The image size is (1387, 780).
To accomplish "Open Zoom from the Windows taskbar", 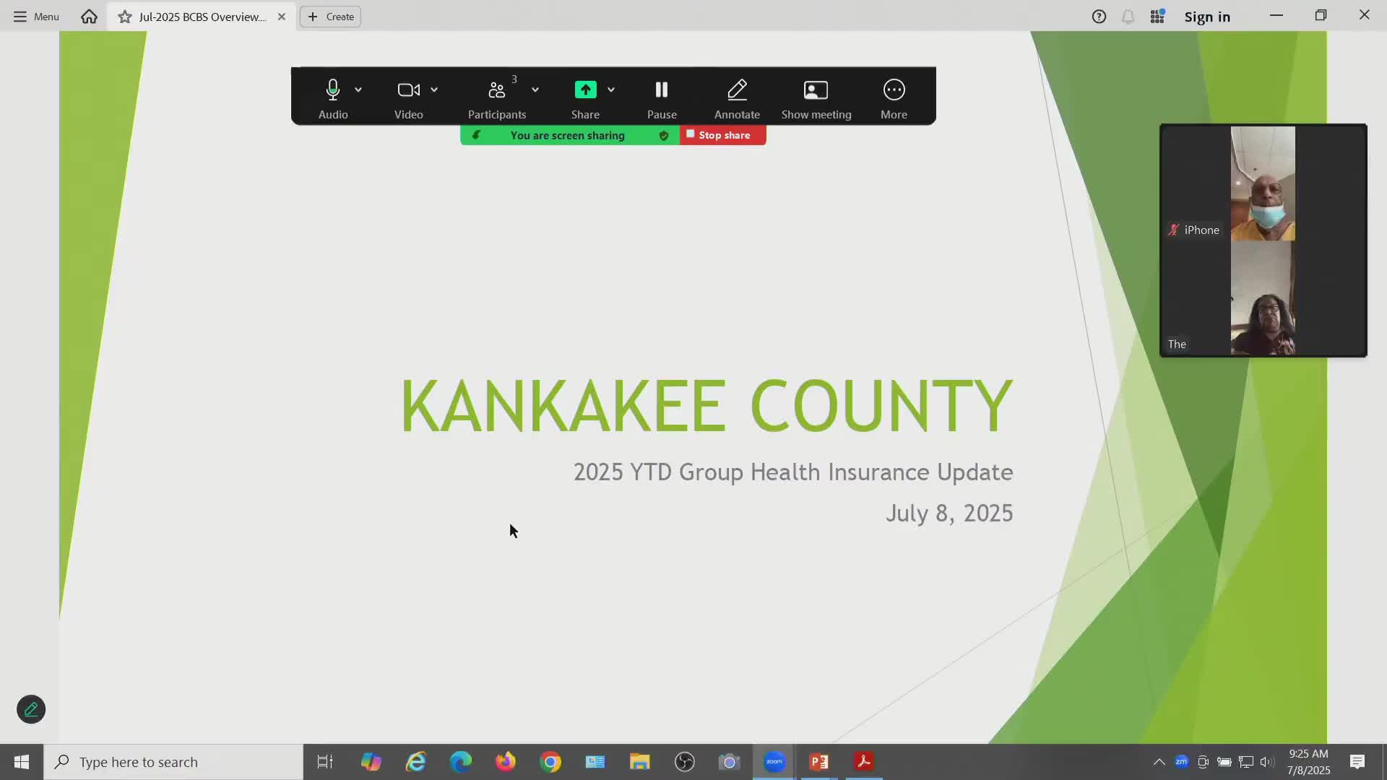I will tap(774, 762).
